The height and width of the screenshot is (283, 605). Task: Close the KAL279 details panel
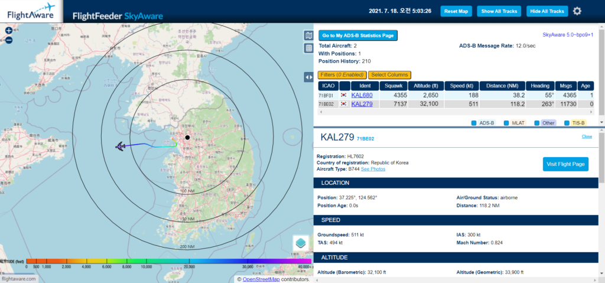pos(587,136)
